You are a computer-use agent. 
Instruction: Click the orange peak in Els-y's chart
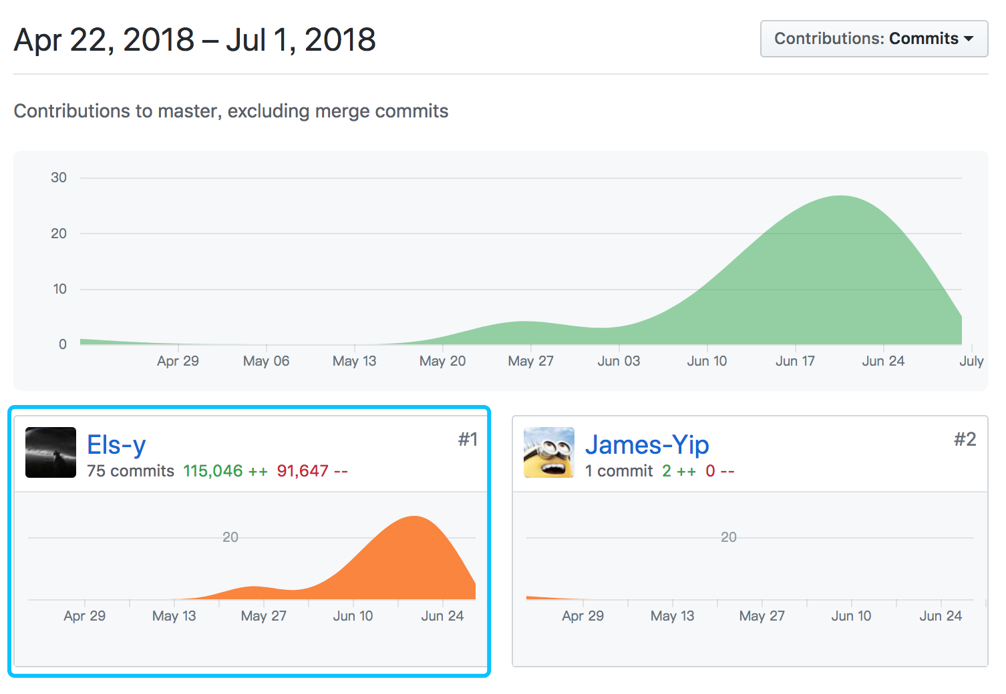pos(415,519)
